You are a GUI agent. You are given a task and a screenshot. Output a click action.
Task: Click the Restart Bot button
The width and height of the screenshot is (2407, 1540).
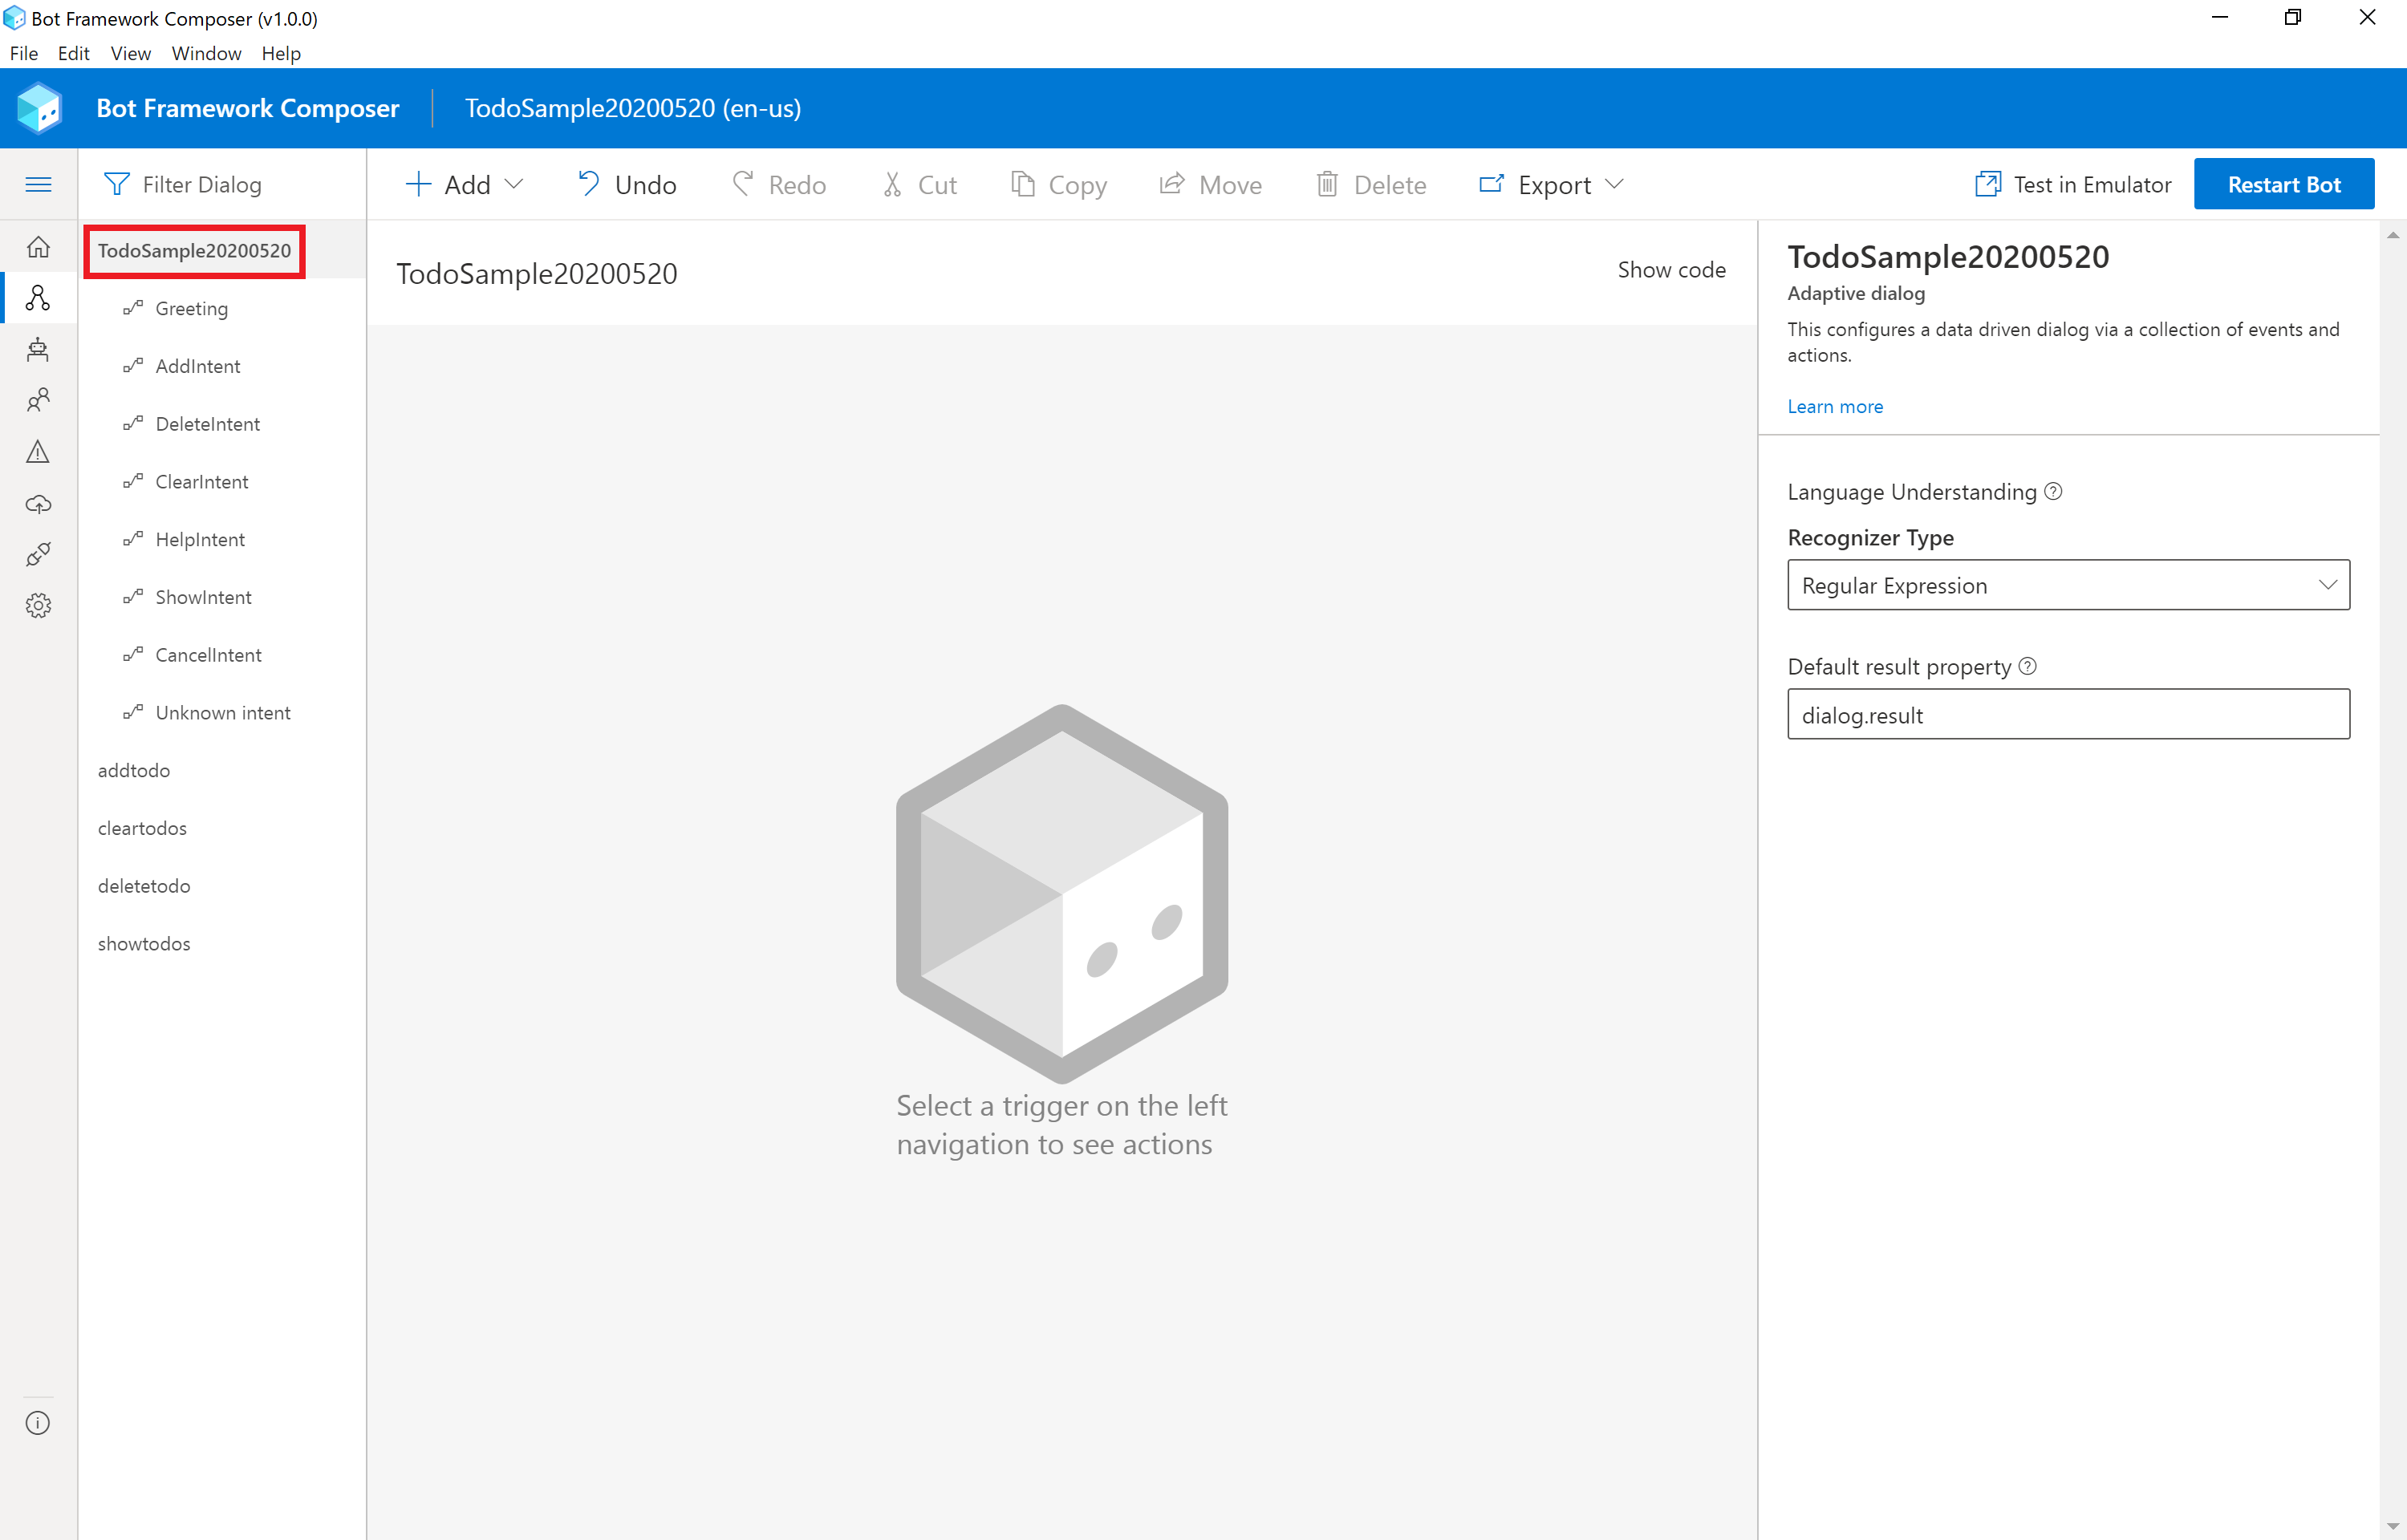click(x=2283, y=184)
